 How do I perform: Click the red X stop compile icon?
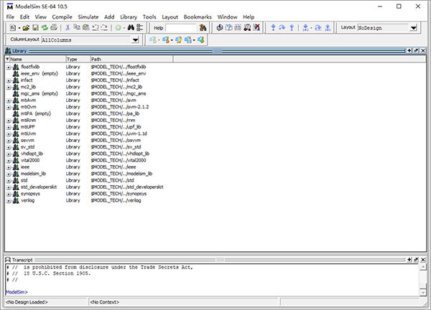point(256,28)
